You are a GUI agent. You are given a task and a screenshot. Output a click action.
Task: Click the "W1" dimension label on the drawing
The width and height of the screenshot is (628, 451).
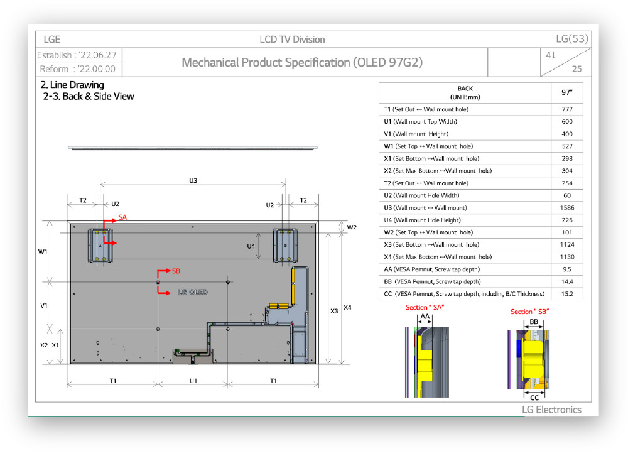43,251
